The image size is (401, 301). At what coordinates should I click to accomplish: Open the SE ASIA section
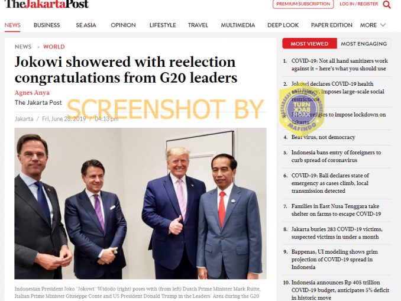click(86, 25)
